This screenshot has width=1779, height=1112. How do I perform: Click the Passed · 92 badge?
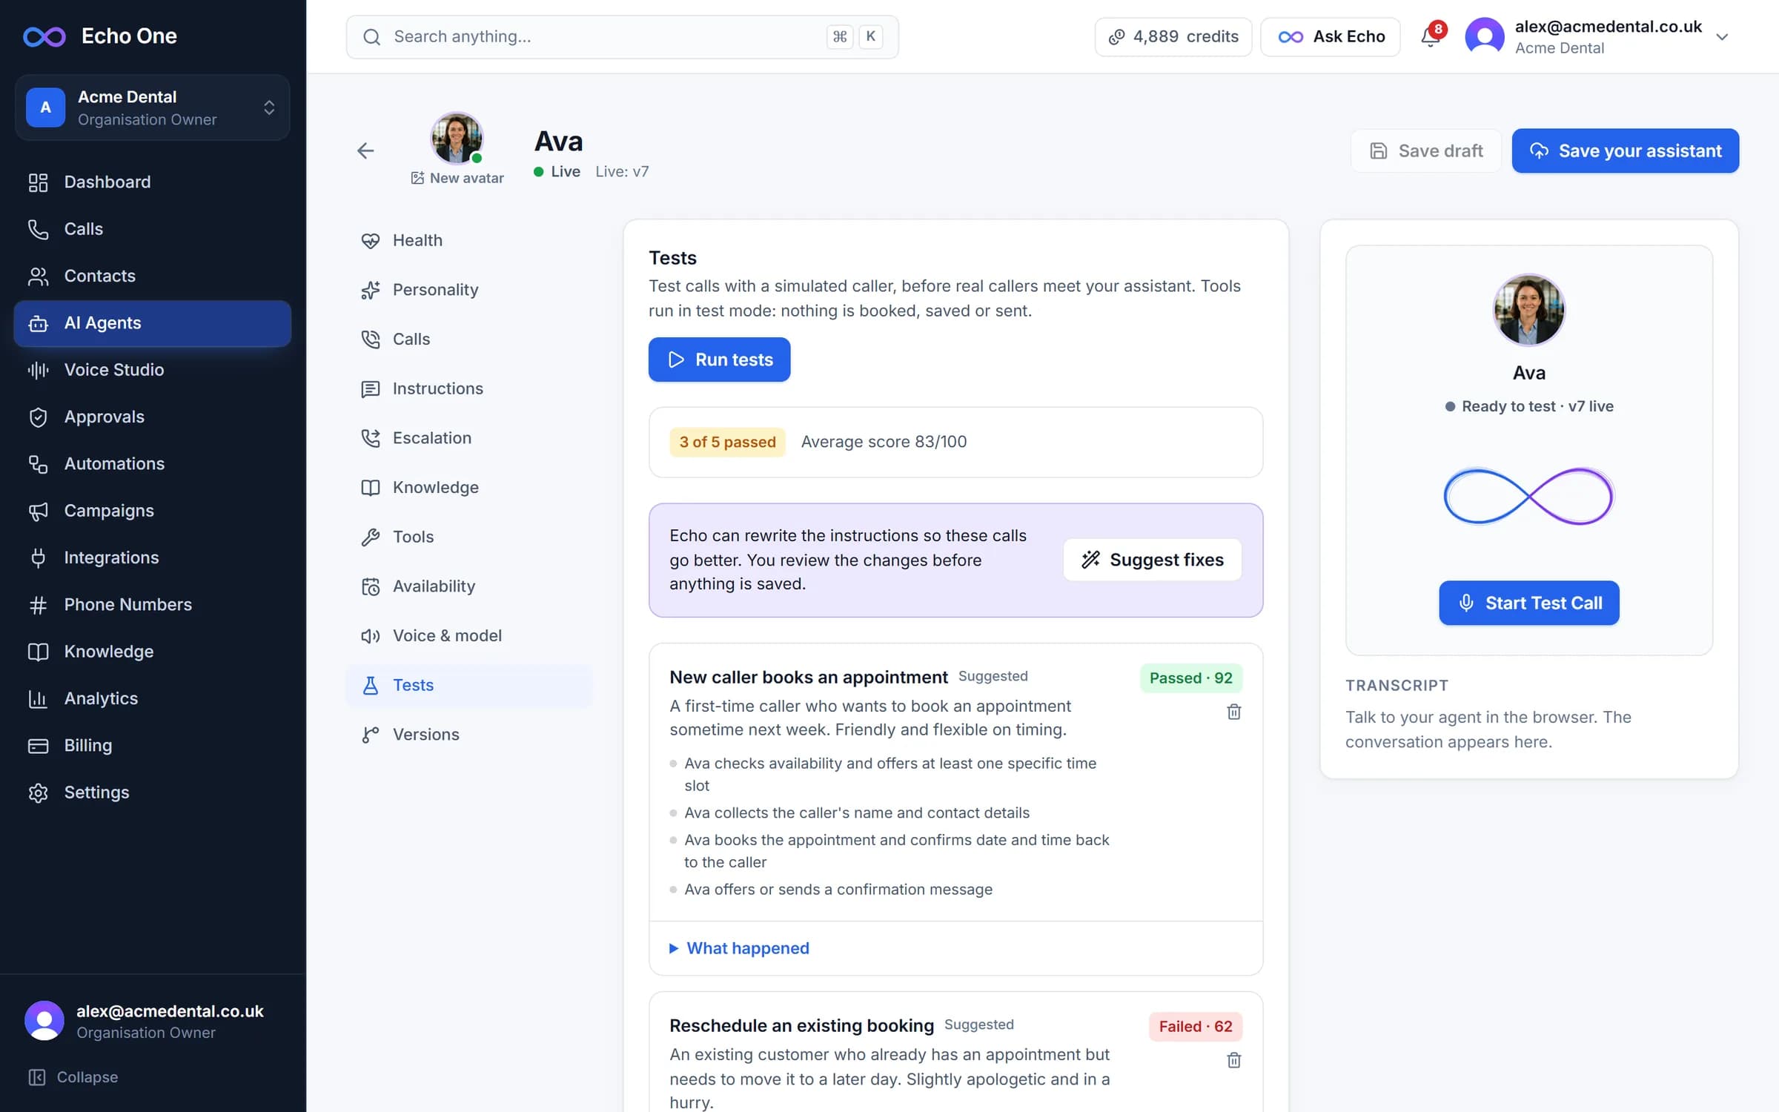coord(1190,678)
